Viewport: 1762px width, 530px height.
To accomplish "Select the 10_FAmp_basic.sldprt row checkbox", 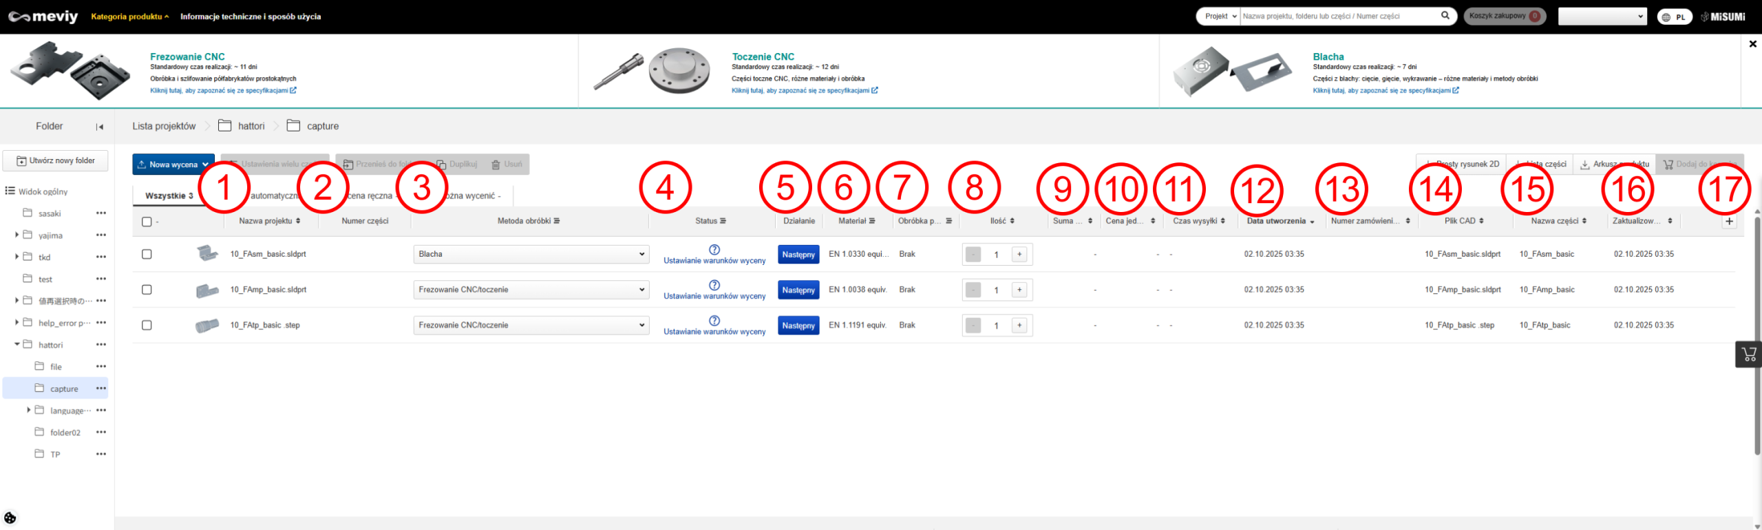I will pyautogui.click(x=147, y=290).
